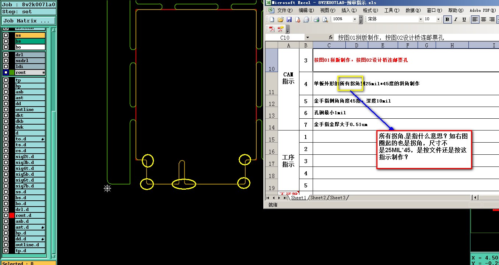Screen dimensions: 499x265
Task: Click the origin datum marker in CAM view
Action: pos(107,189)
